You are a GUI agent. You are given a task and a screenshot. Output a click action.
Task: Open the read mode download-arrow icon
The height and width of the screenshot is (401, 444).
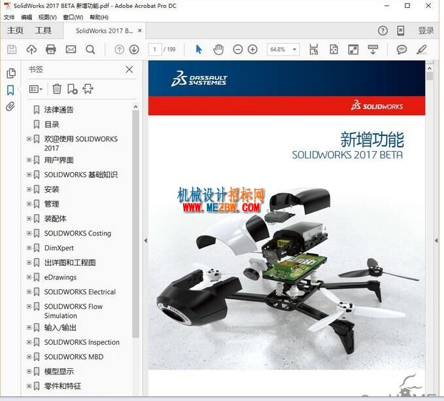373,50
